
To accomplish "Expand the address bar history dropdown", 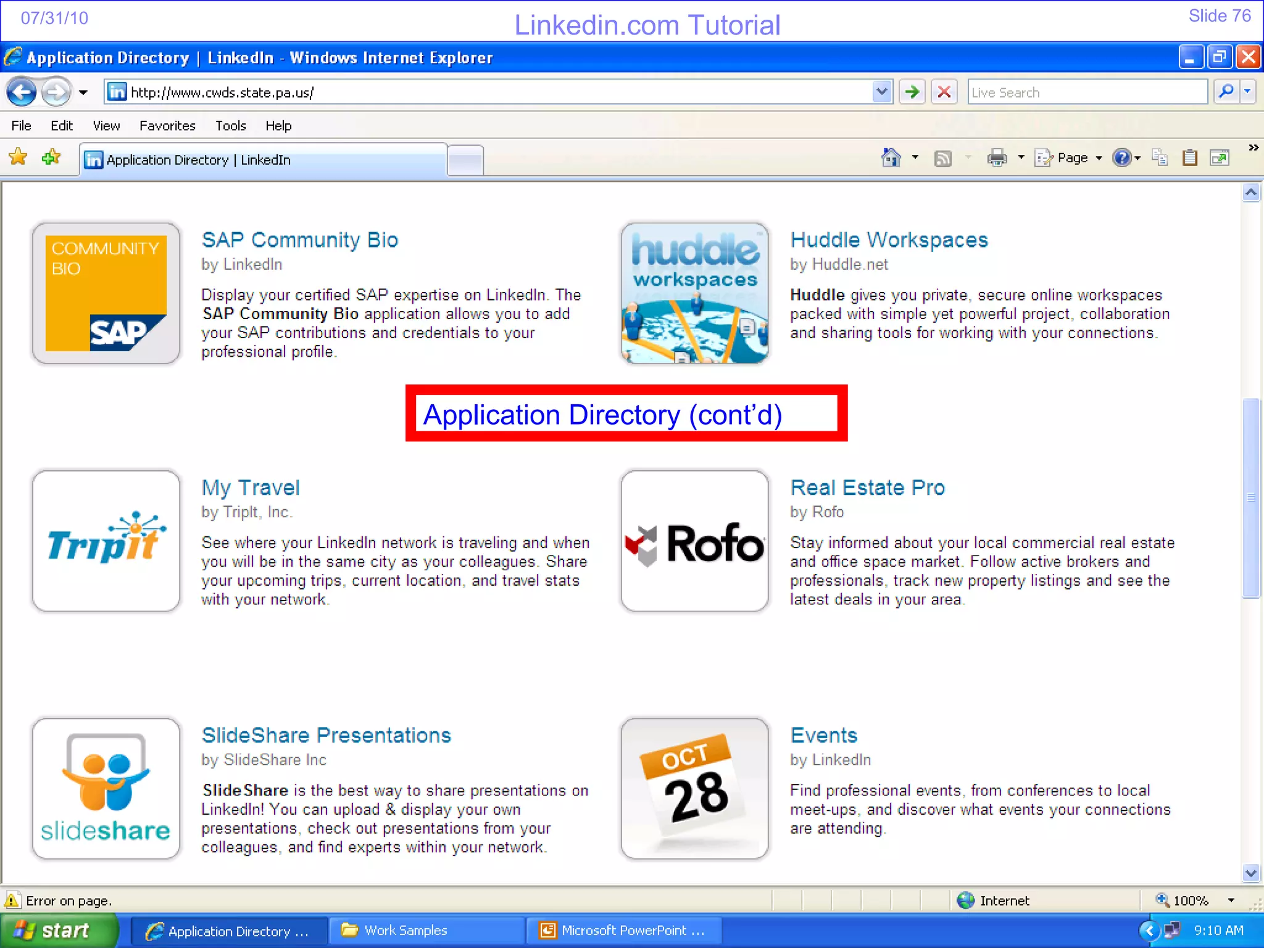I will [x=883, y=93].
